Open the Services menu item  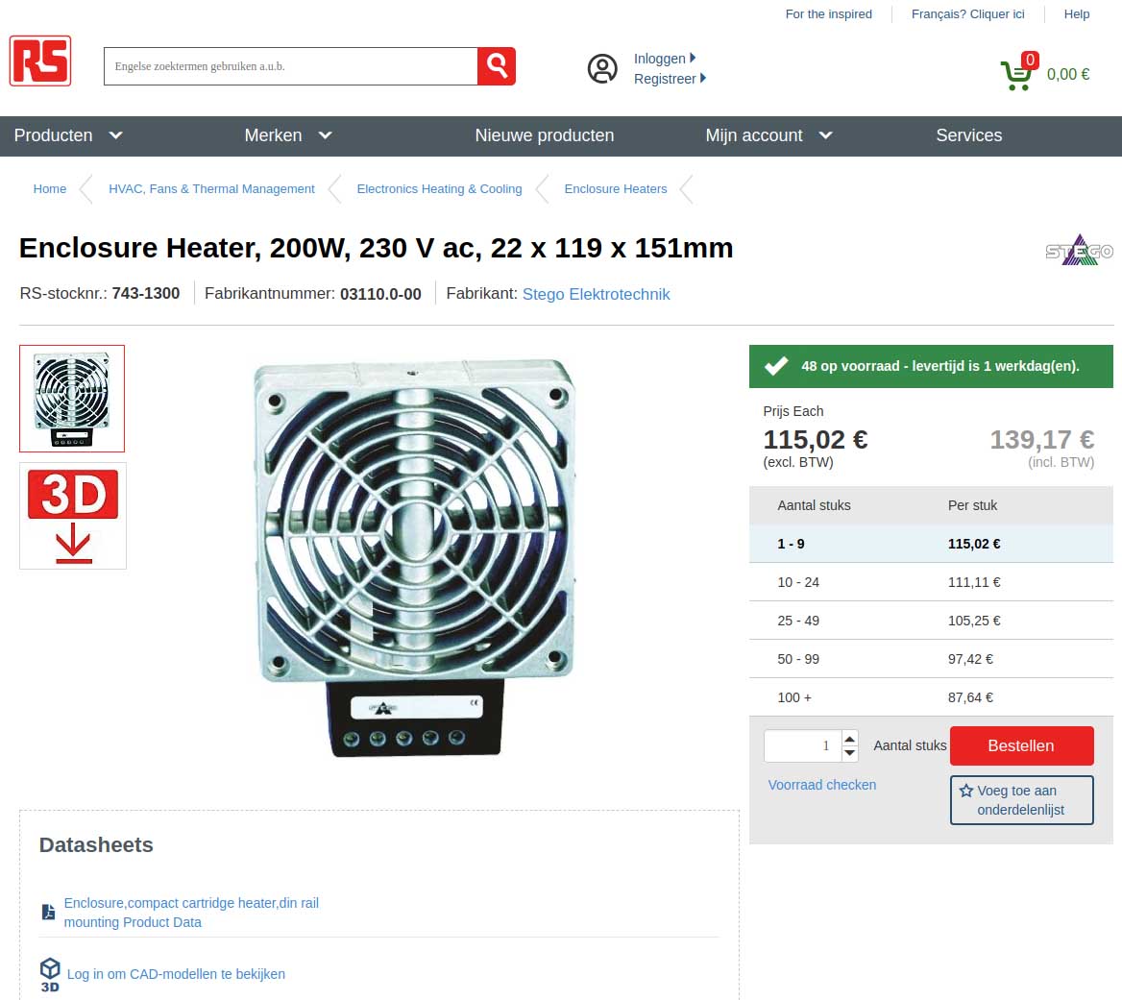point(969,135)
